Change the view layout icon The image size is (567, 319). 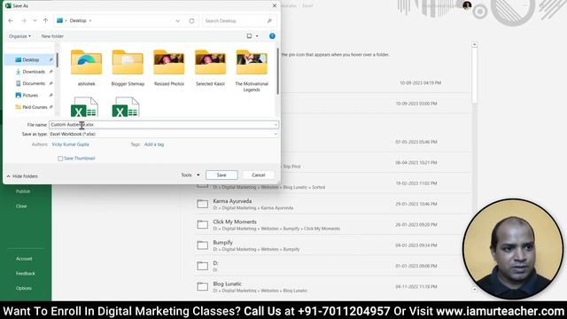pyautogui.click(x=249, y=36)
